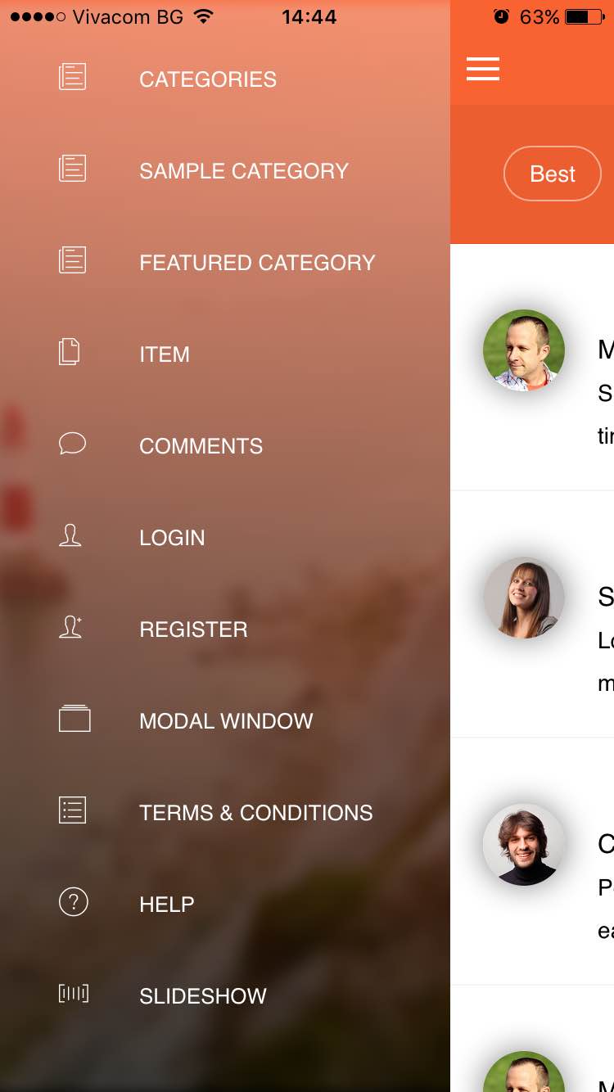This screenshot has height=1092, width=614.
Task: Go to REGISTER in the side menu
Action: (x=193, y=629)
